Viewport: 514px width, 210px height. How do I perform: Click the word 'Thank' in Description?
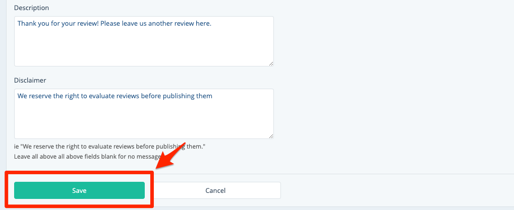tap(27, 23)
